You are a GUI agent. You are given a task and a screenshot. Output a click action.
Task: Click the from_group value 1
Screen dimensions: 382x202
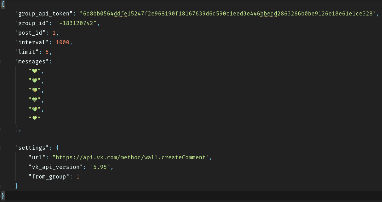click(78, 177)
